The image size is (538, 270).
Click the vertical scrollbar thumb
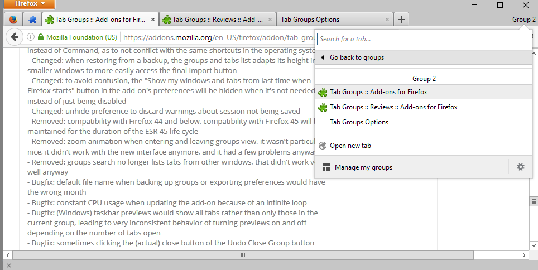[x=534, y=201]
